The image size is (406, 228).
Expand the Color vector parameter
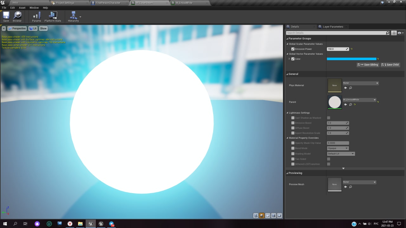click(289, 59)
